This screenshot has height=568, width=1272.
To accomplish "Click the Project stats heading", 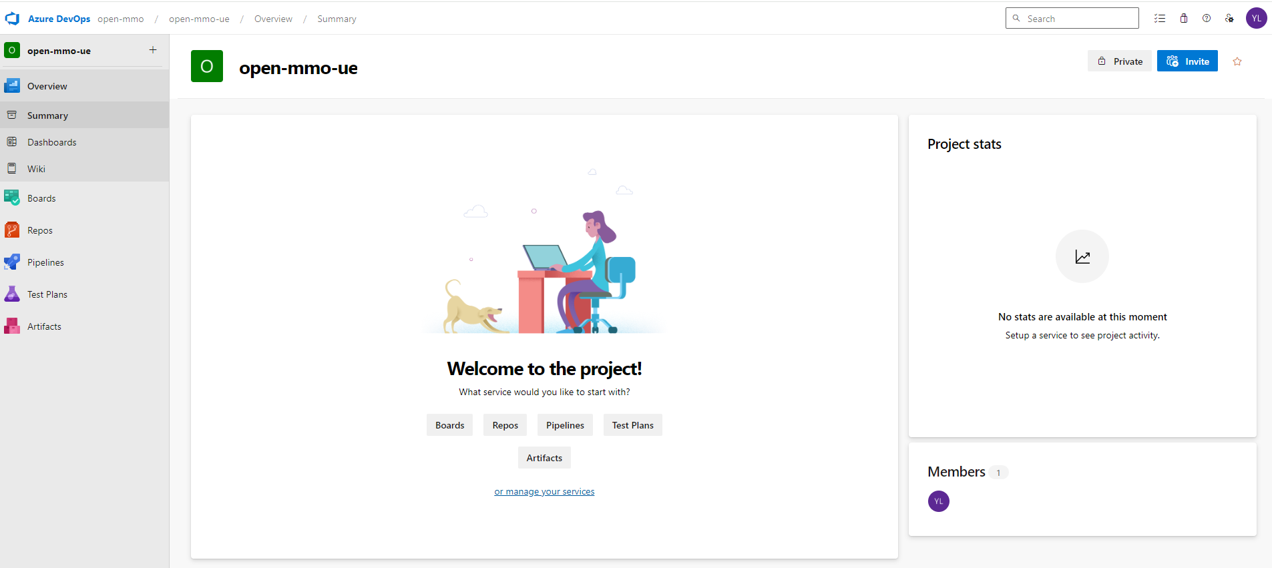I will 964,144.
